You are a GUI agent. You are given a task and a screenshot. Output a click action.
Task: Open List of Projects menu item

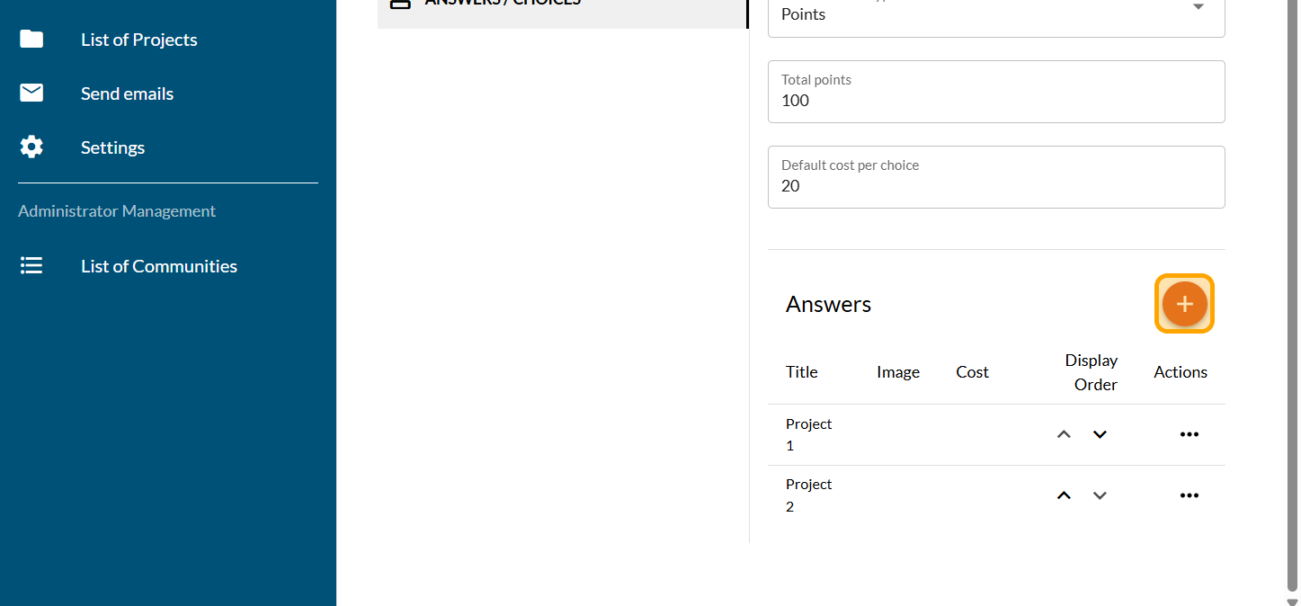(139, 40)
